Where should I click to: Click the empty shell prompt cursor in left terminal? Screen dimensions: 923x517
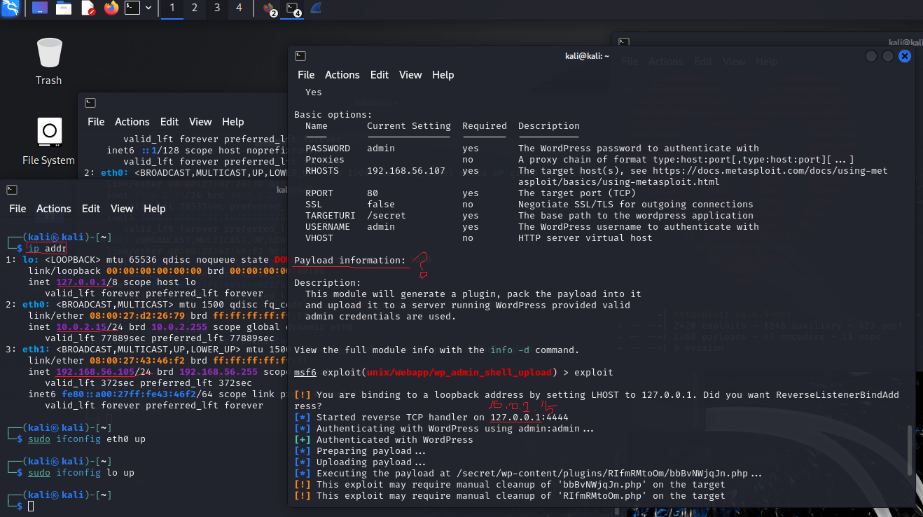click(31, 506)
